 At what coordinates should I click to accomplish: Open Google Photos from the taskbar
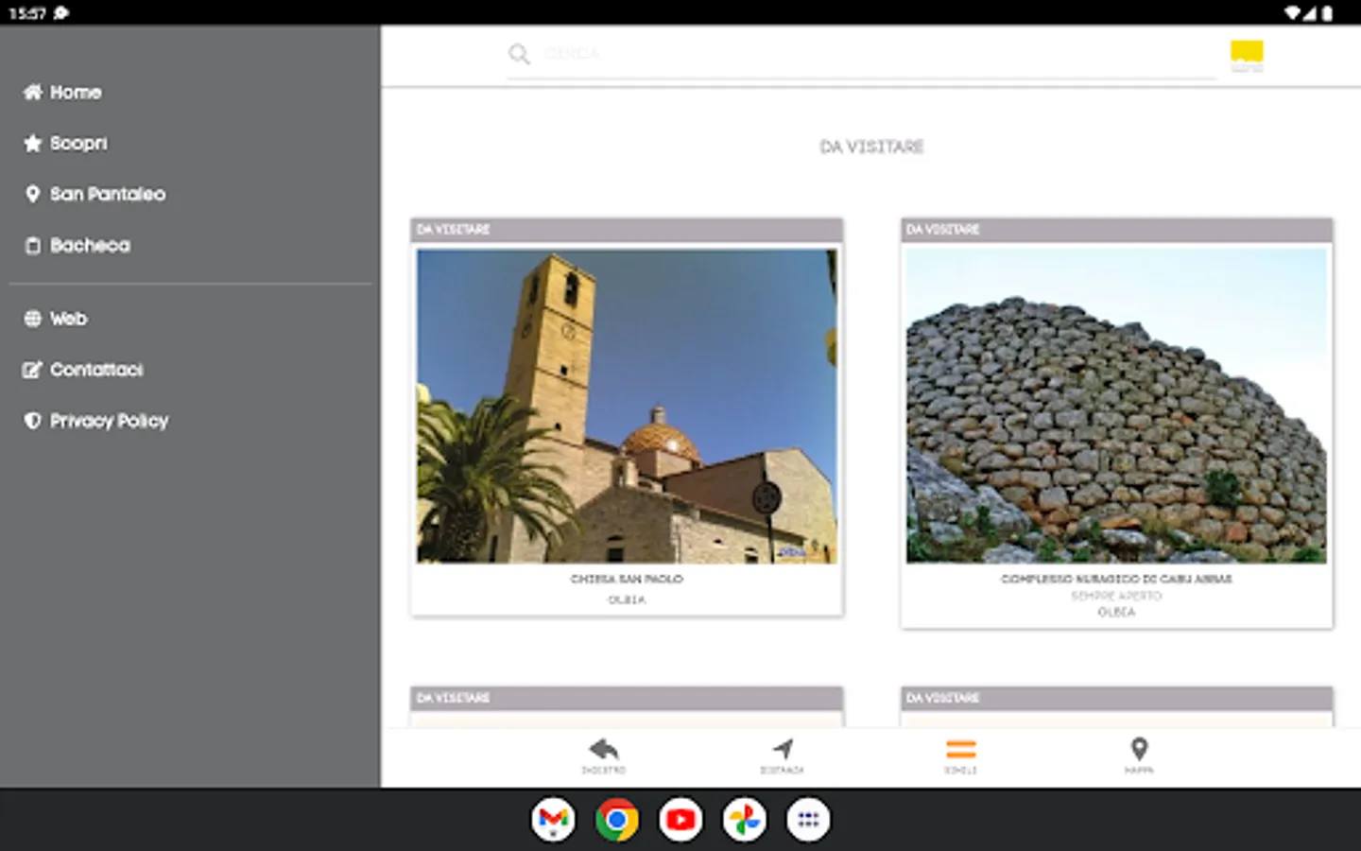click(x=745, y=820)
